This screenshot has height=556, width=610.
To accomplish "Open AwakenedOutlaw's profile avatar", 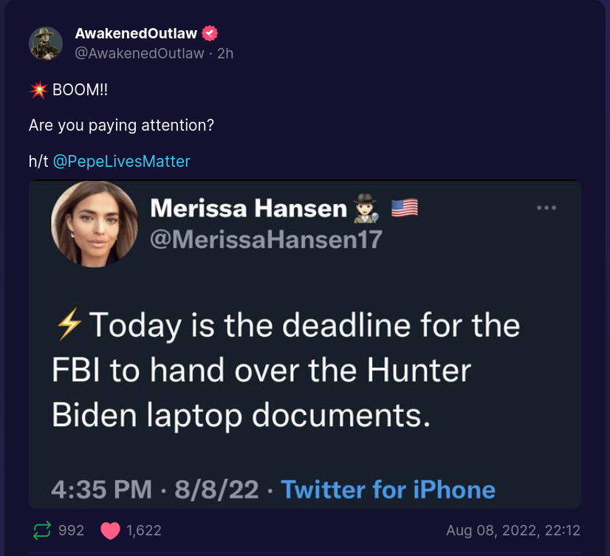I will coord(46,43).
